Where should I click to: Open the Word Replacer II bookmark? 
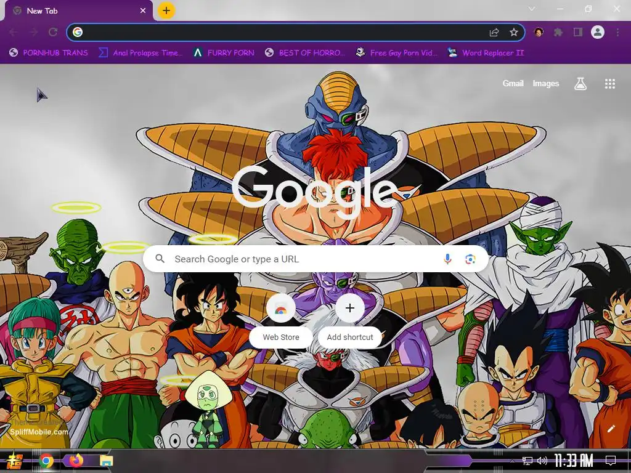486,53
